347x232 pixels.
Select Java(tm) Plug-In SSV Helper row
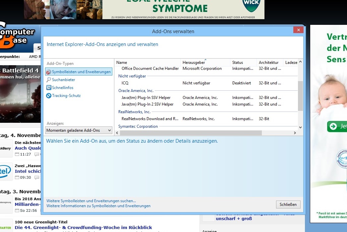(206, 98)
